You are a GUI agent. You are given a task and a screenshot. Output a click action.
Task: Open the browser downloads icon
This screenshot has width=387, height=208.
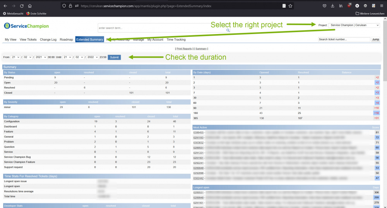(332, 6)
